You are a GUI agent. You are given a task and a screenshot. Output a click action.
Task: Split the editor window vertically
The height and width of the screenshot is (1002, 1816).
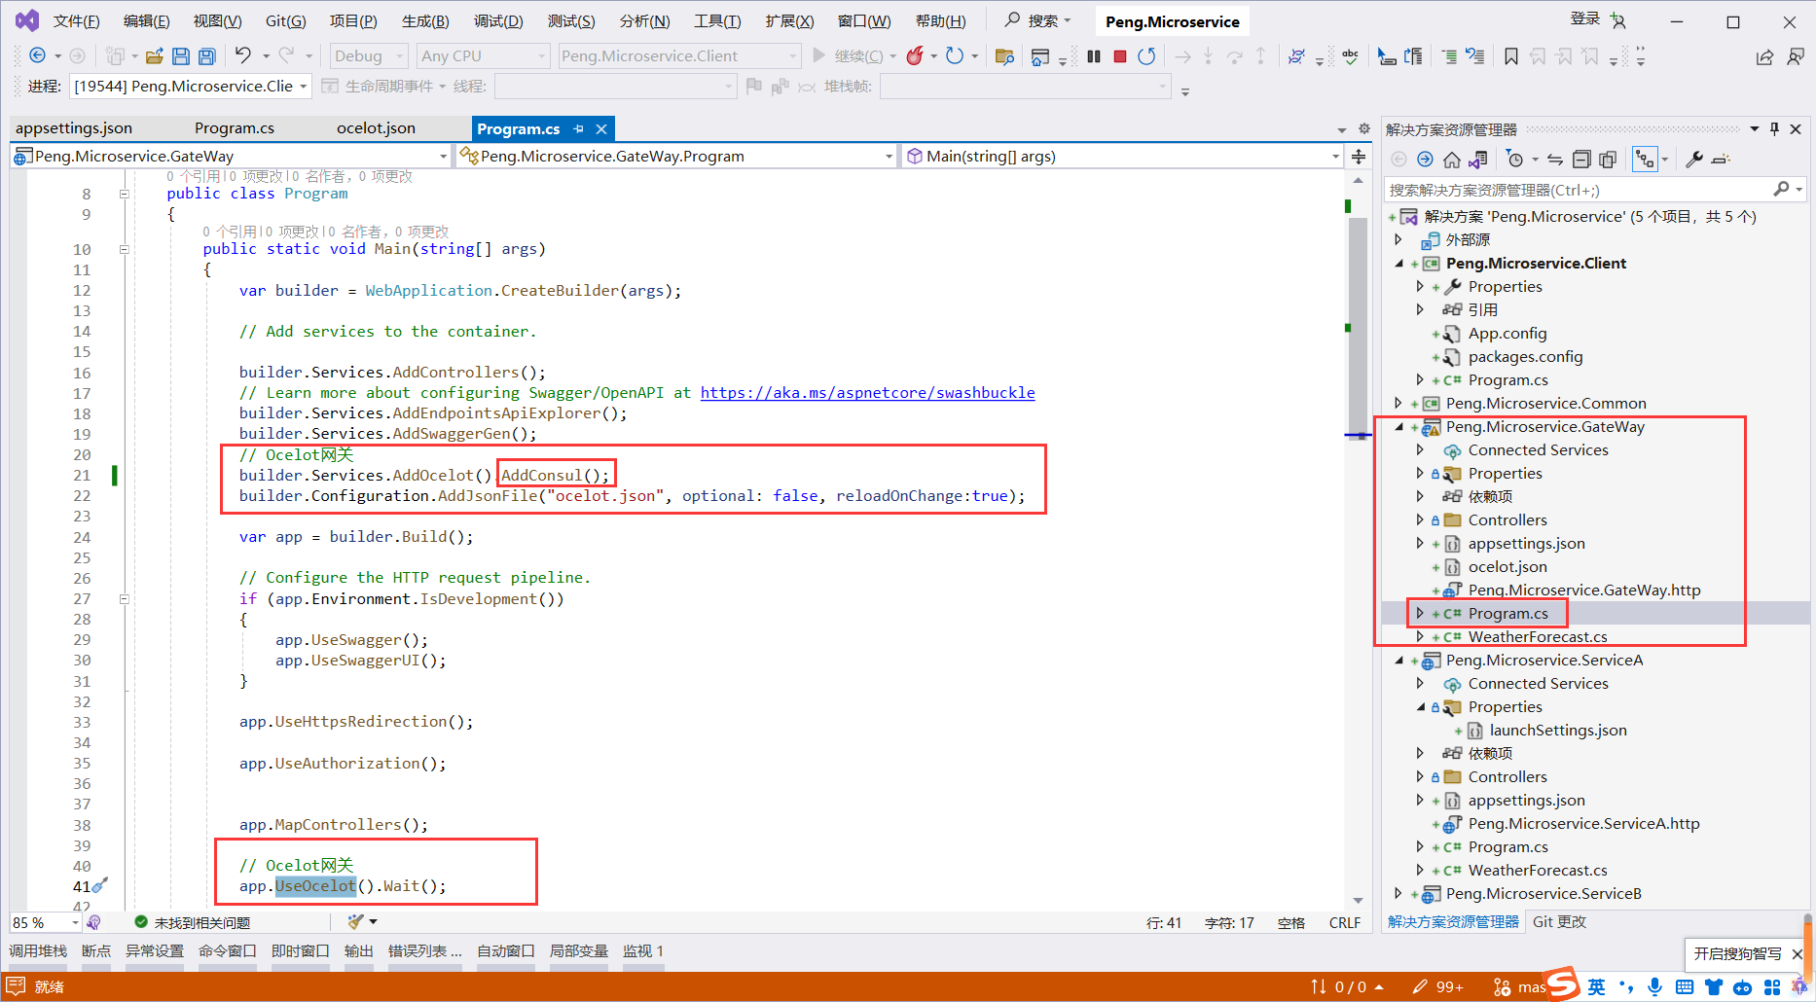1359,156
